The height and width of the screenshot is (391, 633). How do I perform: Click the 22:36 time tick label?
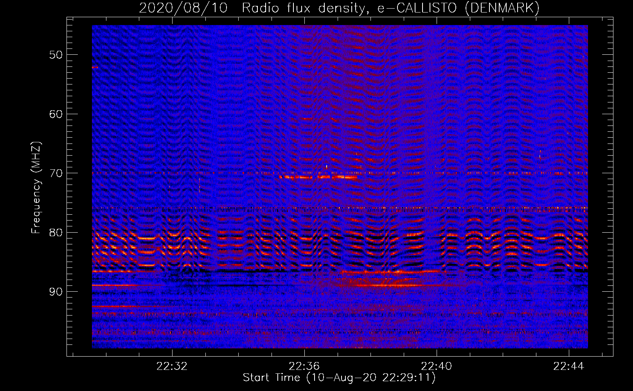pyautogui.click(x=304, y=366)
